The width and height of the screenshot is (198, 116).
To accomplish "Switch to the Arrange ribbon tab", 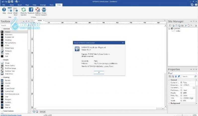I will (43, 5).
